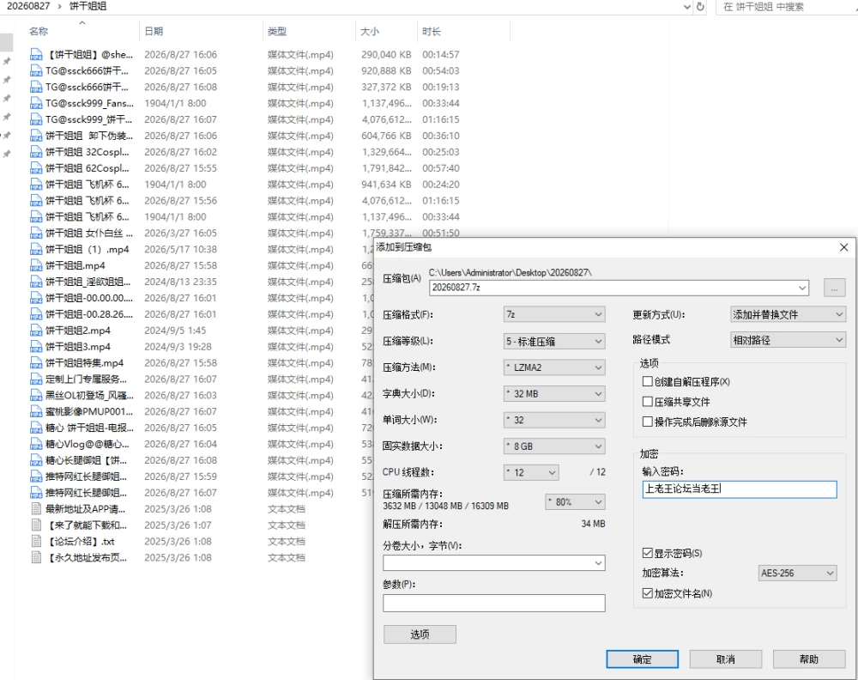Click the search box 在 饼干姐姐 中搜索
The height and width of the screenshot is (680, 858).
787,7
